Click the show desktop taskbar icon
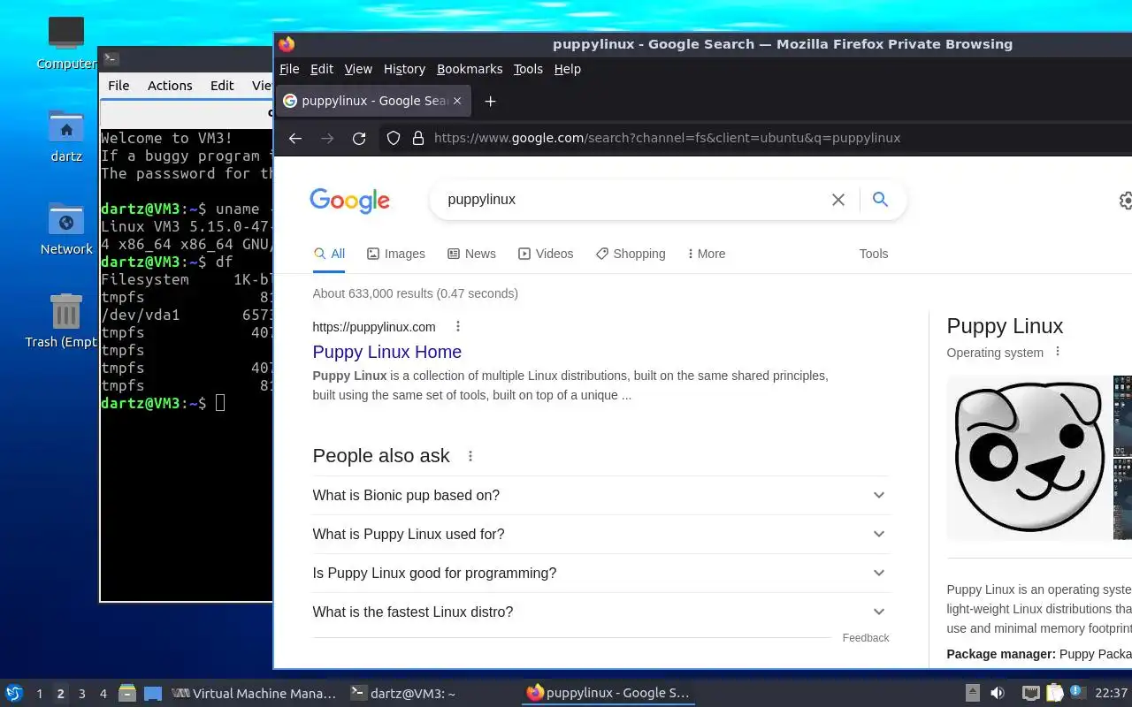The image size is (1132, 707). coord(153,693)
